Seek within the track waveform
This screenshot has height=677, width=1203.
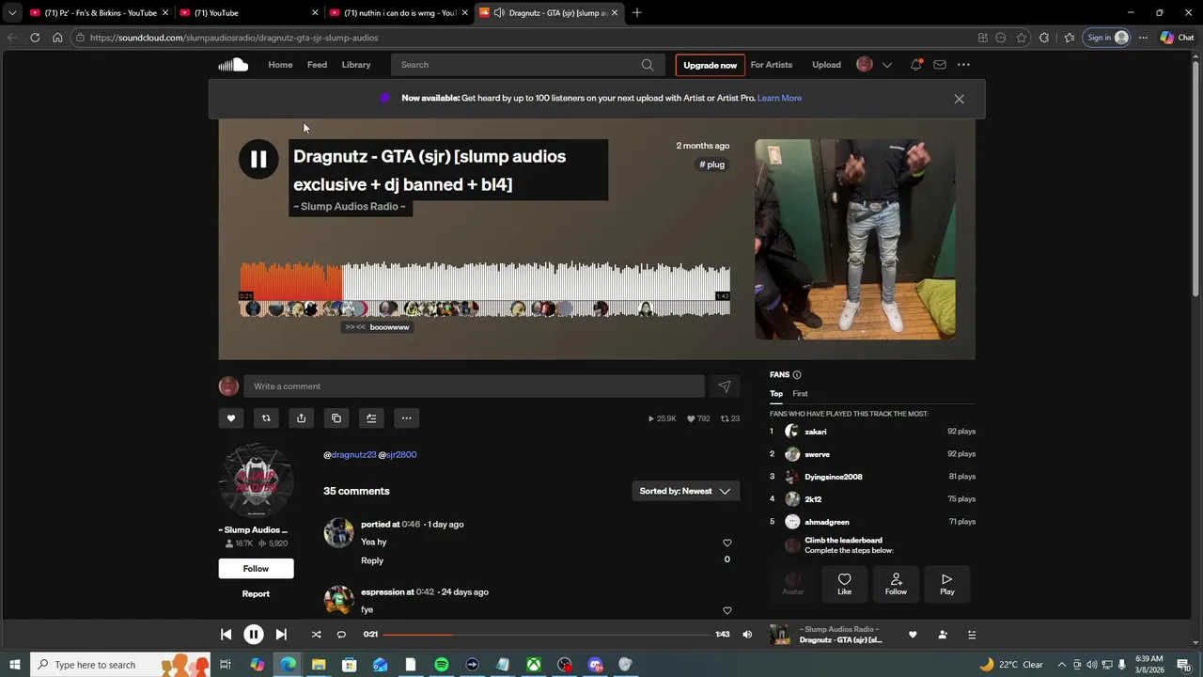485,290
